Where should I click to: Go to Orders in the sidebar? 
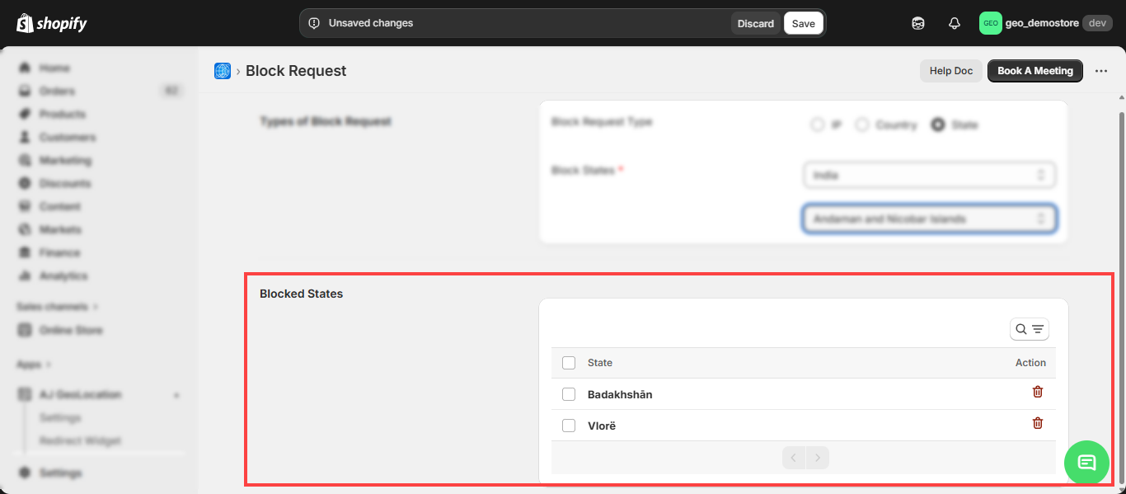pos(57,91)
